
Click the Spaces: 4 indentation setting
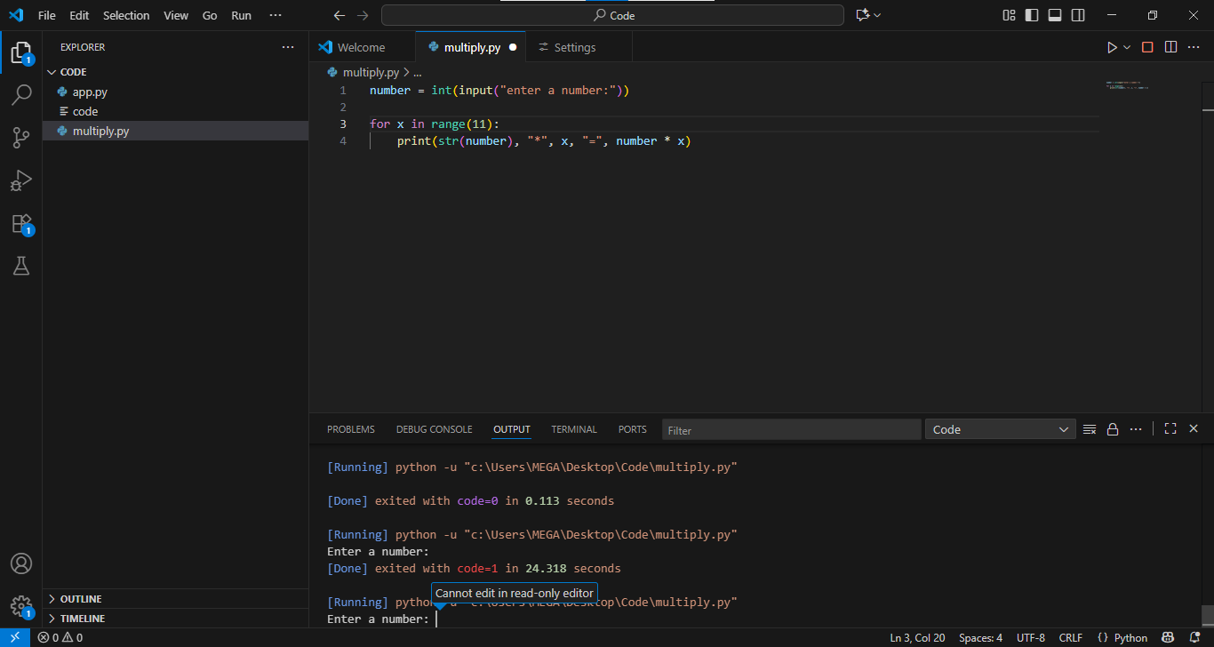[980, 638]
